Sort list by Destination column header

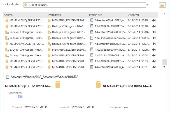pos(54,15)
